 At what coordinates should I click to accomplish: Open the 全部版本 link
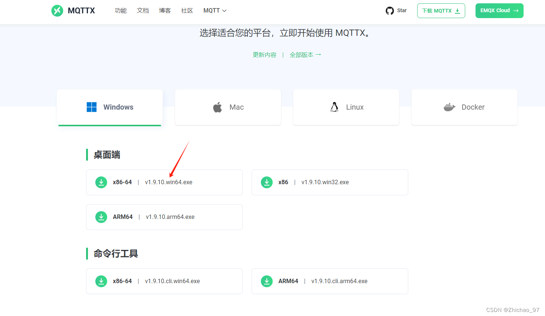306,55
